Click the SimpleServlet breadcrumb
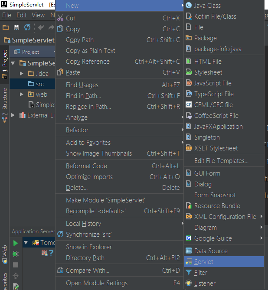This screenshot has height=290, width=268. tap(29, 40)
